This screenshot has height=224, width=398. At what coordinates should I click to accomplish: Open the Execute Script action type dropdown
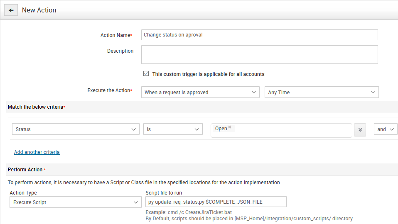76,202
